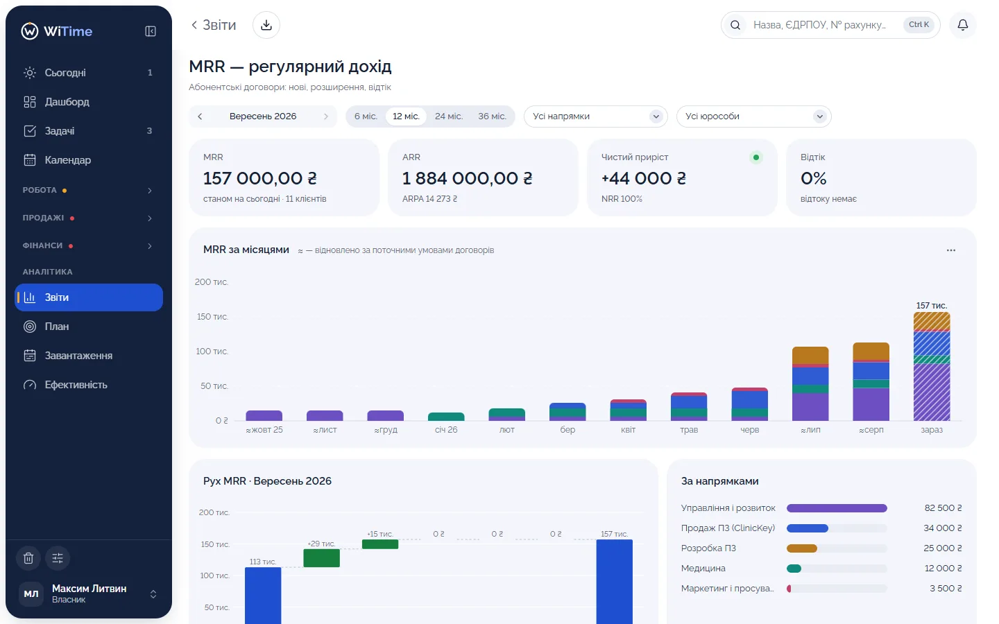Screen dimensions: 999x624
Task: Open the trash bin icon
Action: pos(28,558)
